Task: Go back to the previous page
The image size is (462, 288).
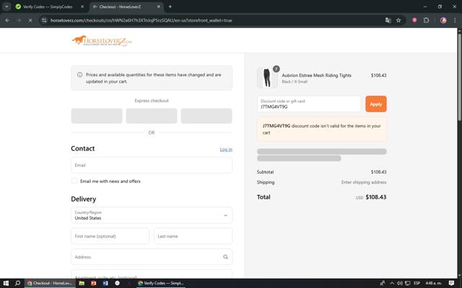Action: coord(7,20)
